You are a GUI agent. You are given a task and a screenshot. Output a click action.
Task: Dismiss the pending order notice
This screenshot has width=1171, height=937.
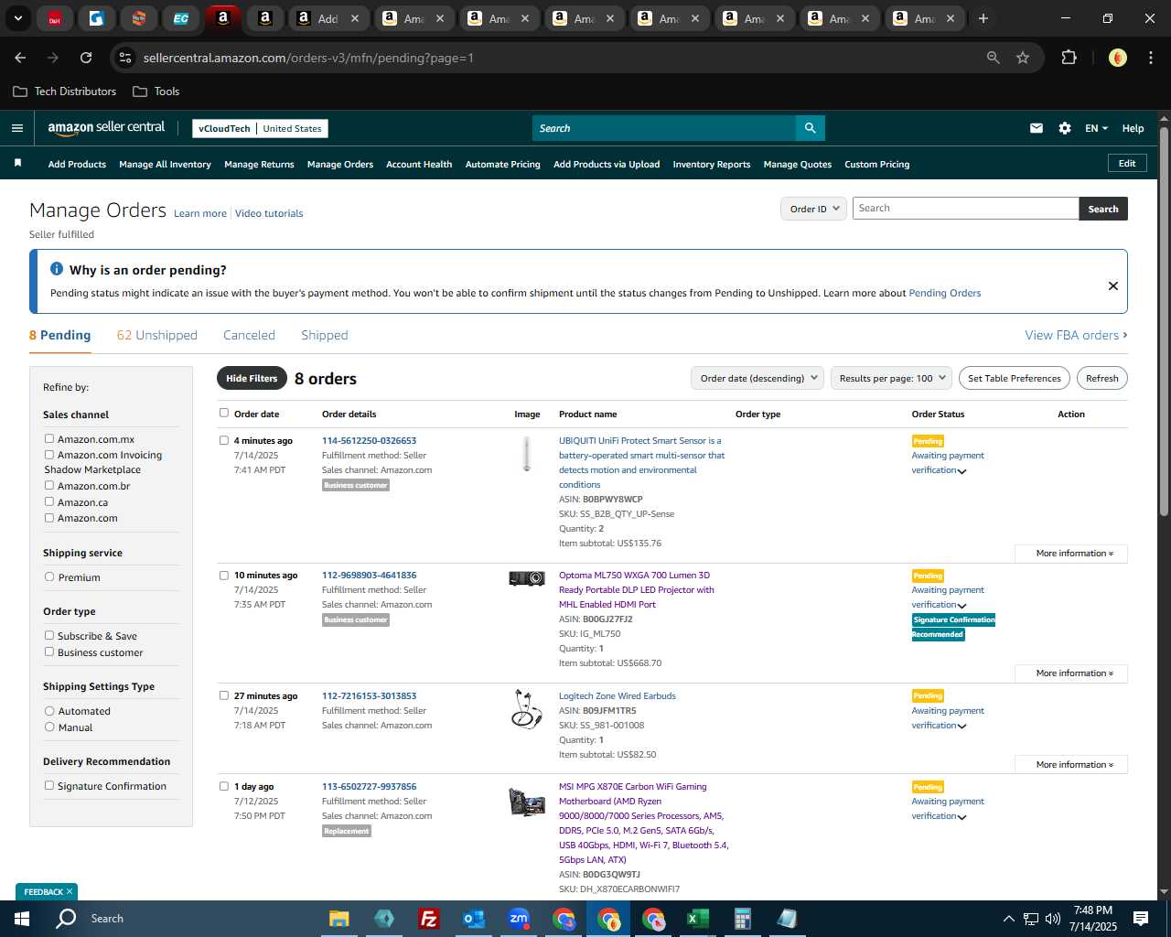point(1112,285)
